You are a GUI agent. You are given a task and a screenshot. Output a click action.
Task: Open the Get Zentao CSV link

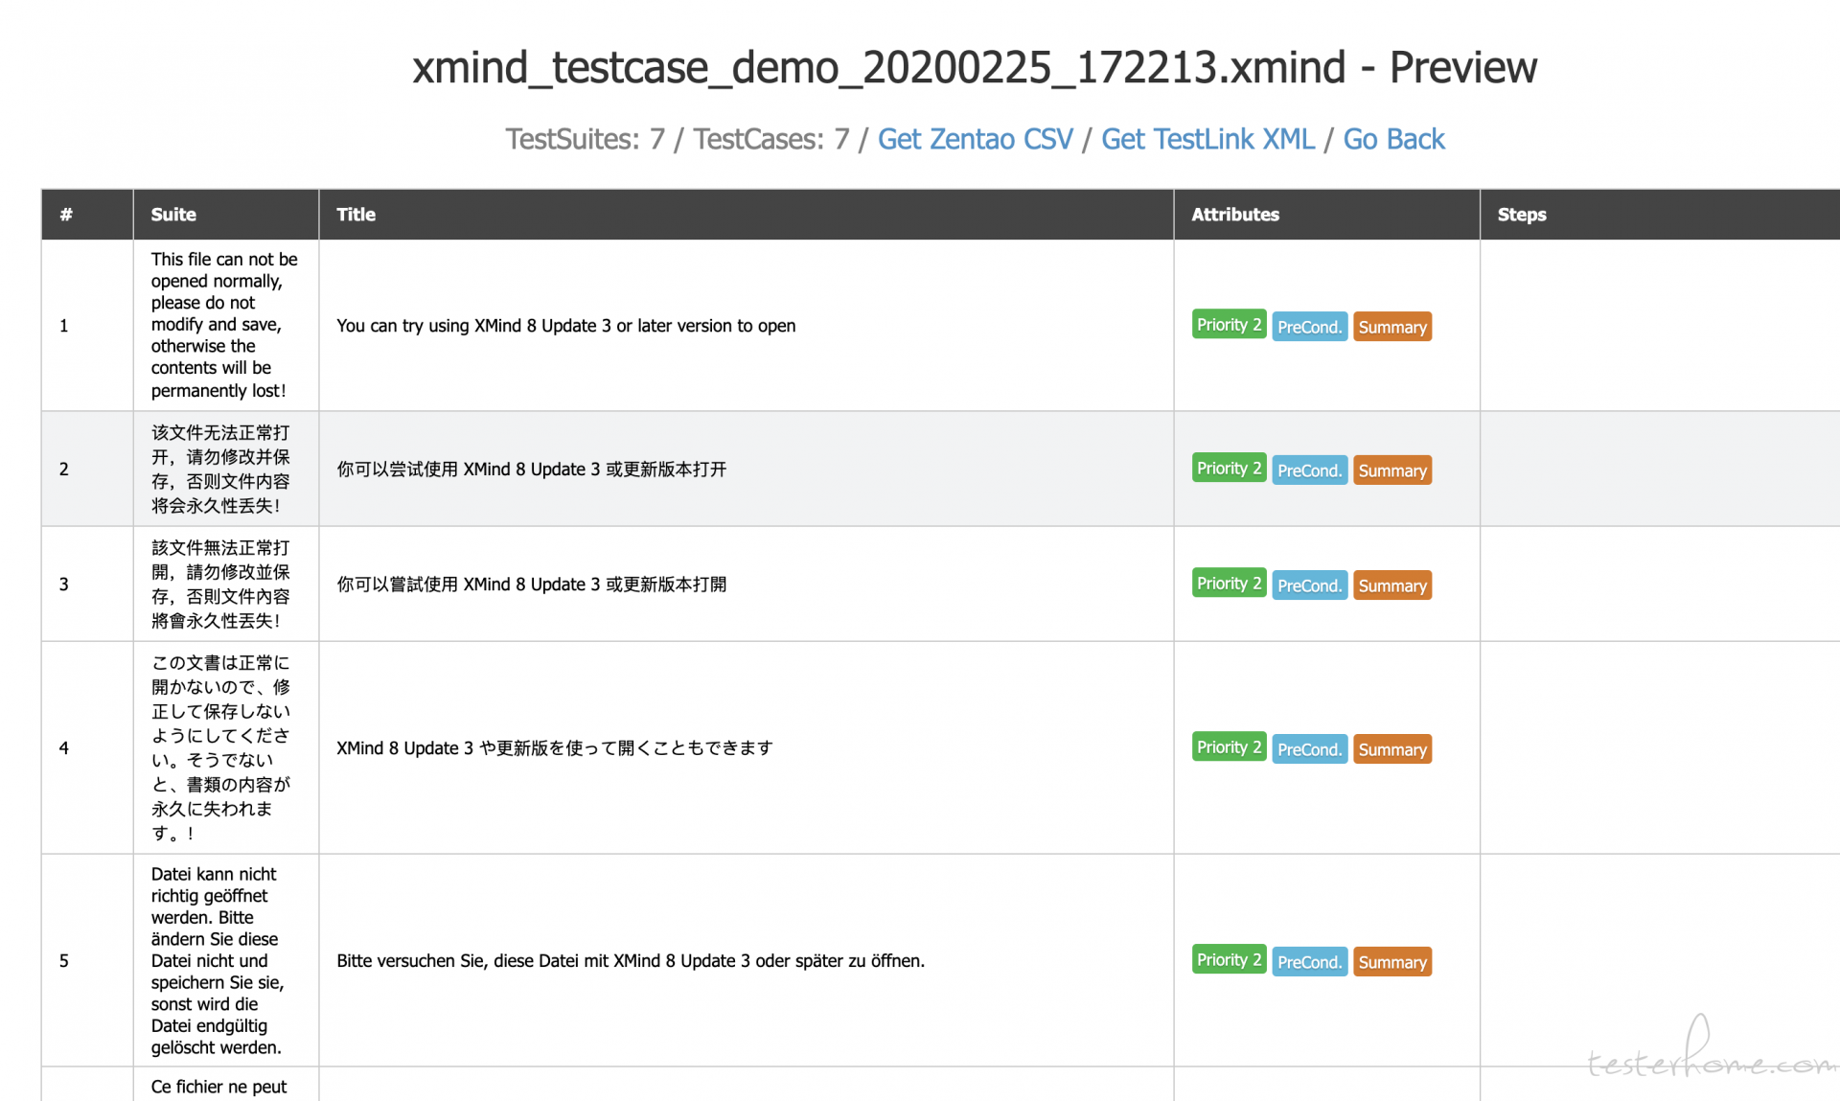point(975,139)
